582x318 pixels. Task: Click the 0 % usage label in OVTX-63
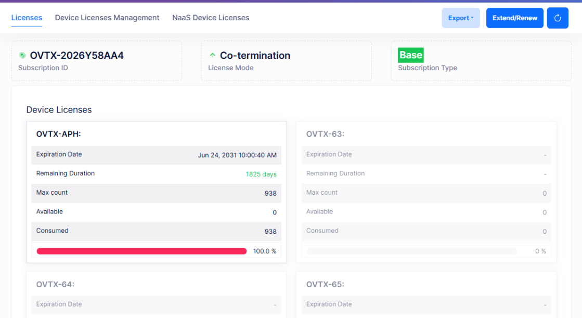(540, 251)
